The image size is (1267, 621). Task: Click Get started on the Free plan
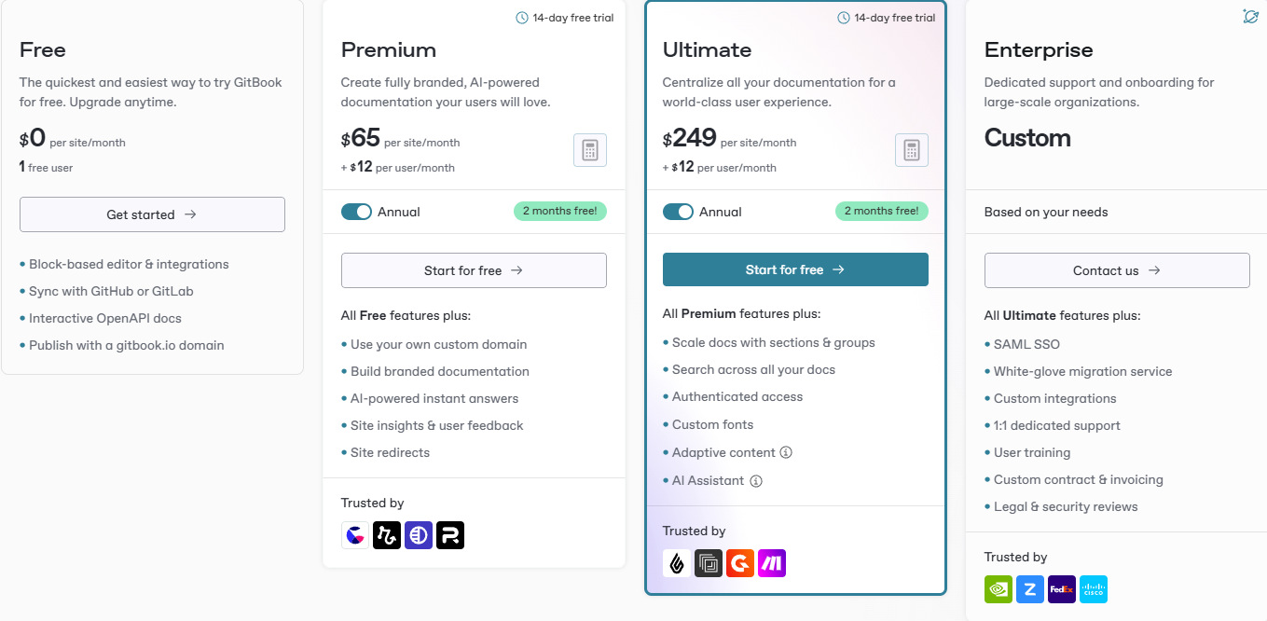tap(152, 214)
